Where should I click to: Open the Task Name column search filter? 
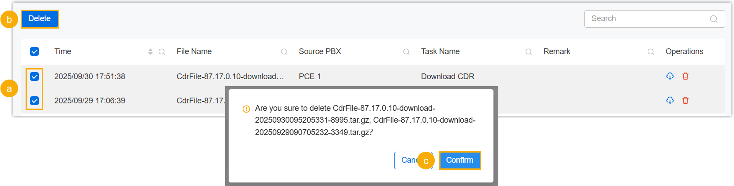pos(528,51)
